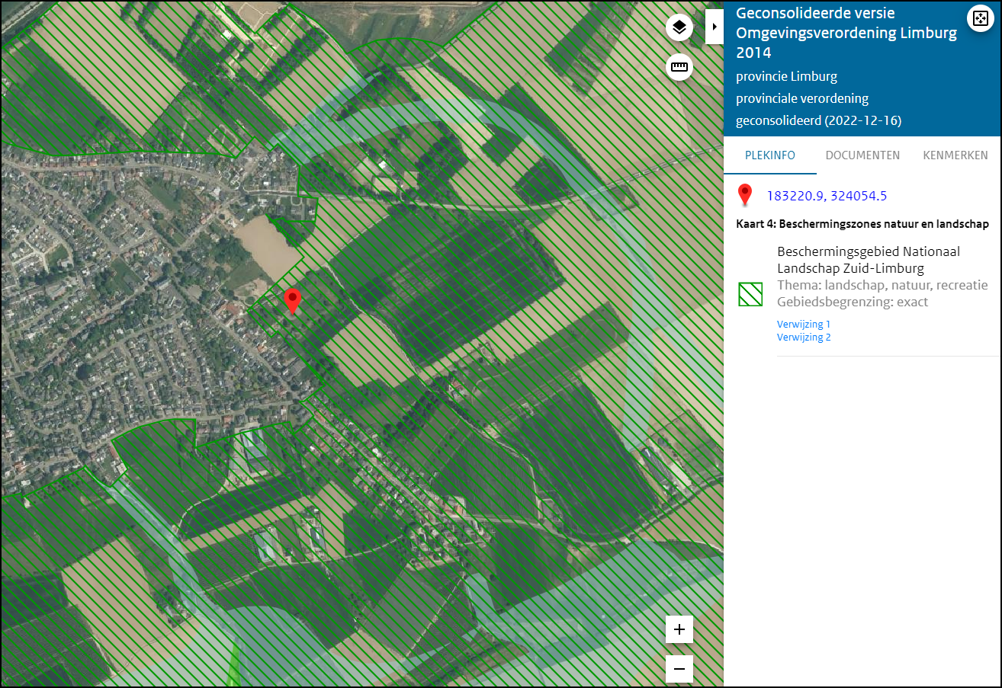Click the plan title 'Geconsolideerde versie Omgevingsverordening Limburg 2014'

(x=846, y=34)
